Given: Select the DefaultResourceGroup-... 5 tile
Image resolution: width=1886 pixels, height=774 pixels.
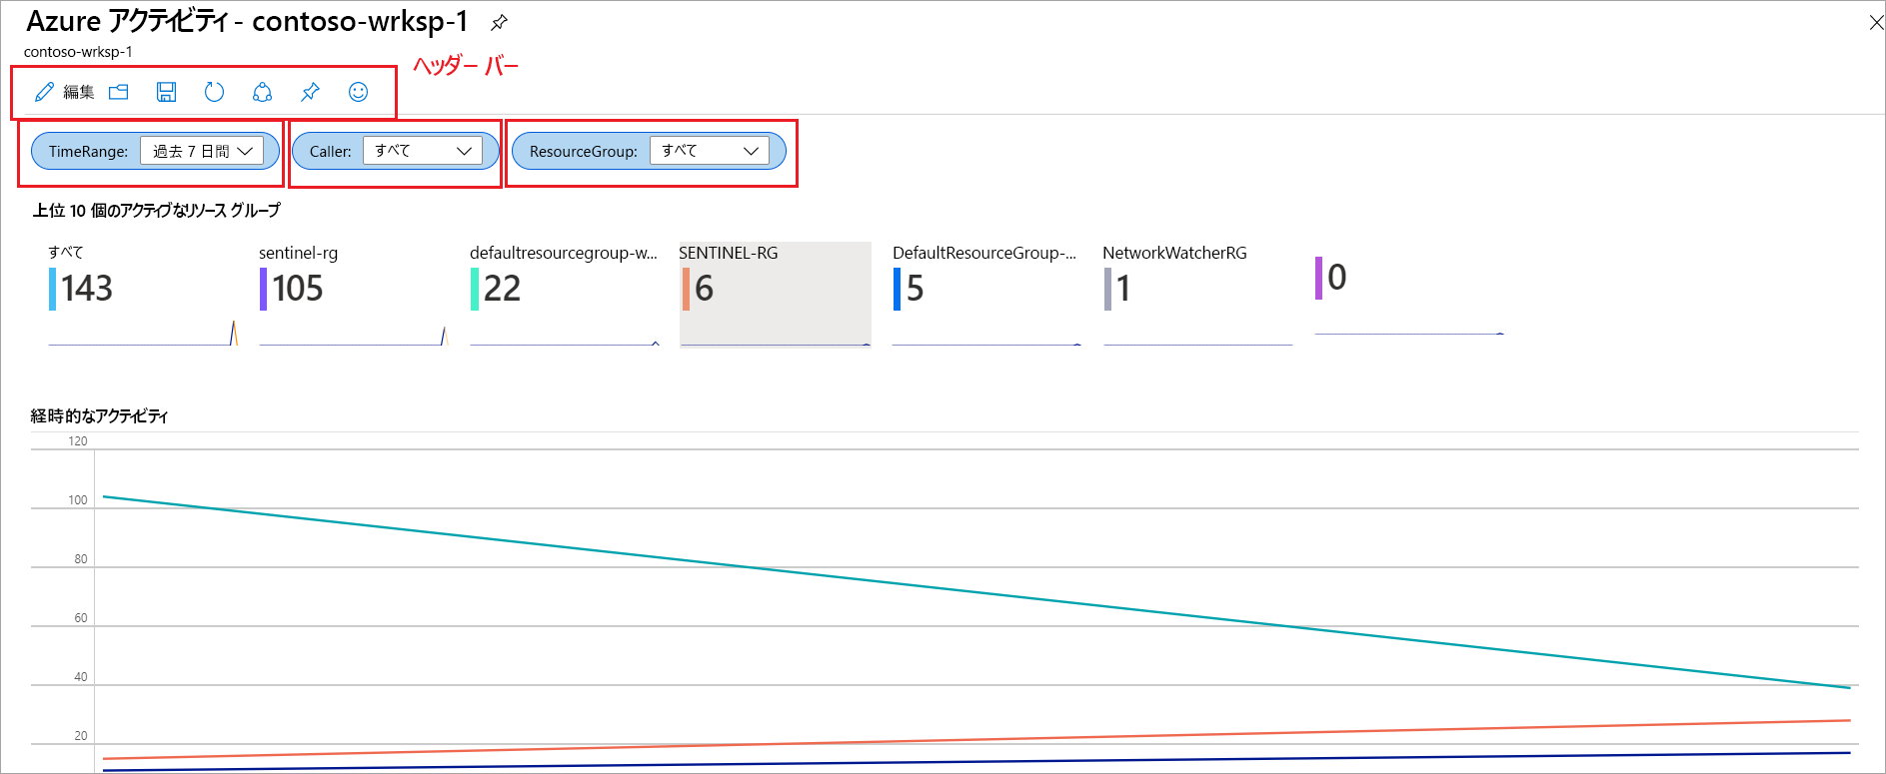Looking at the screenshot, I should [986, 295].
